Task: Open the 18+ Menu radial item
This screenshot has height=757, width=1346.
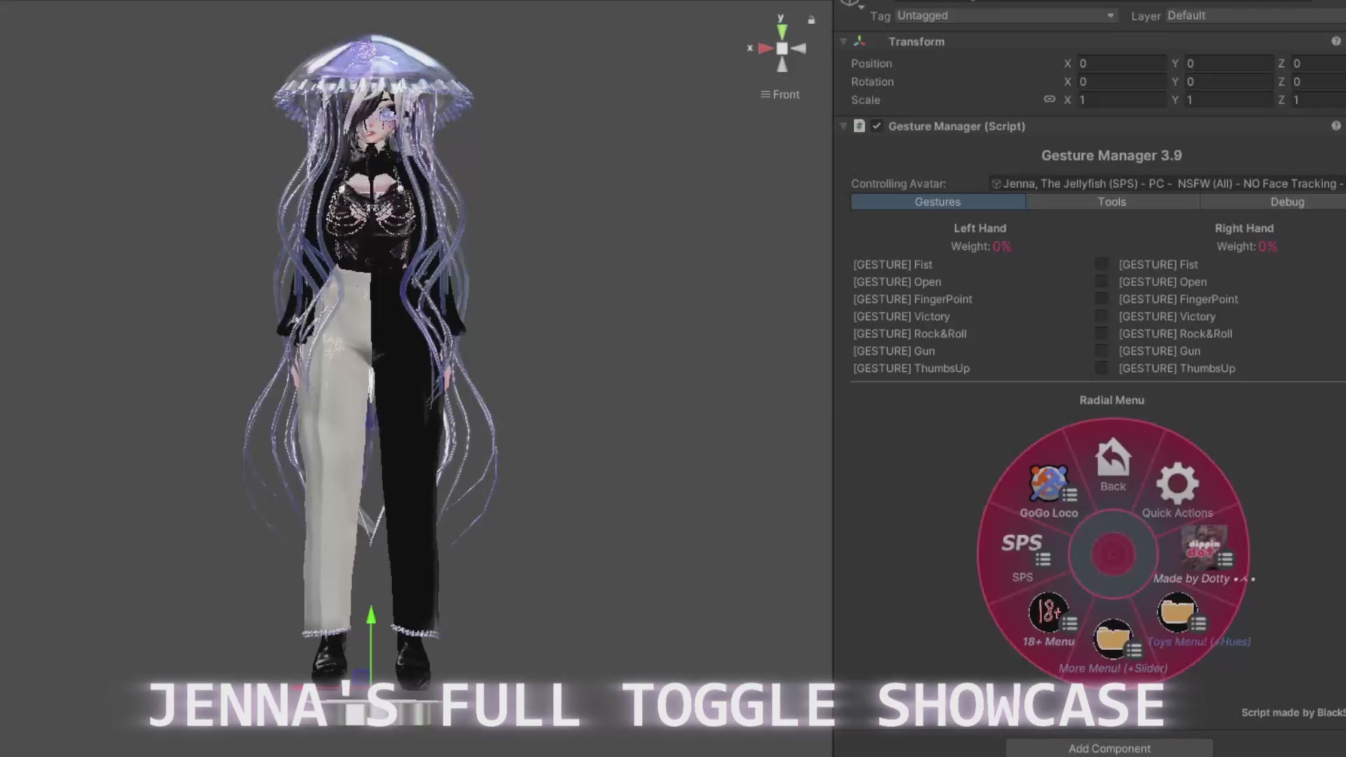Action: [x=1048, y=613]
